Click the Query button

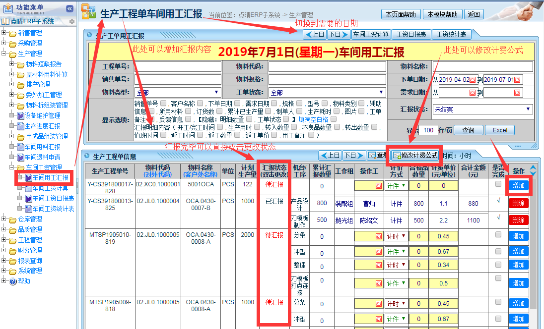pos(468,130)
